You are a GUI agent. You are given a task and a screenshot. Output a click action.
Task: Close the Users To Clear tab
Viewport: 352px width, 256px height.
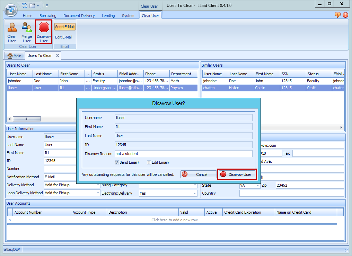(58, 56)
